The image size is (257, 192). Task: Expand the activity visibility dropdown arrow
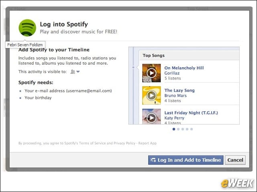78,72
